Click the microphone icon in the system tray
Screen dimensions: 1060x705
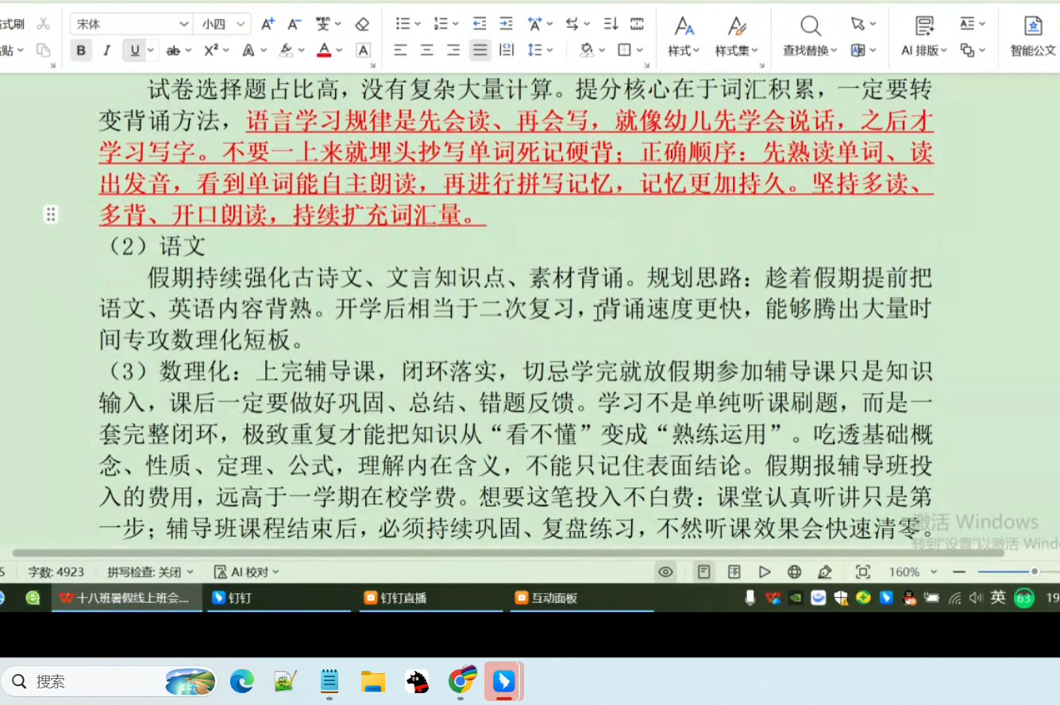click(750, 598)
